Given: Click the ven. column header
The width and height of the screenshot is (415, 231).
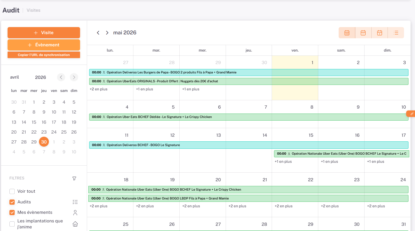Looking at the screenshot, I should pyautogui.click(x=295, y=50).
